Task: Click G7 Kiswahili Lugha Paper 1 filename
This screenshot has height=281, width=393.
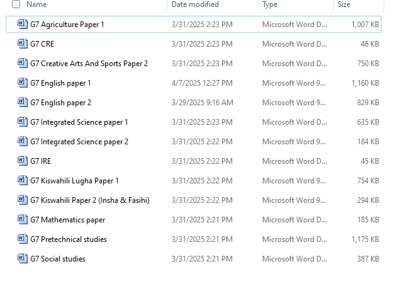Action: coord(74,181)
